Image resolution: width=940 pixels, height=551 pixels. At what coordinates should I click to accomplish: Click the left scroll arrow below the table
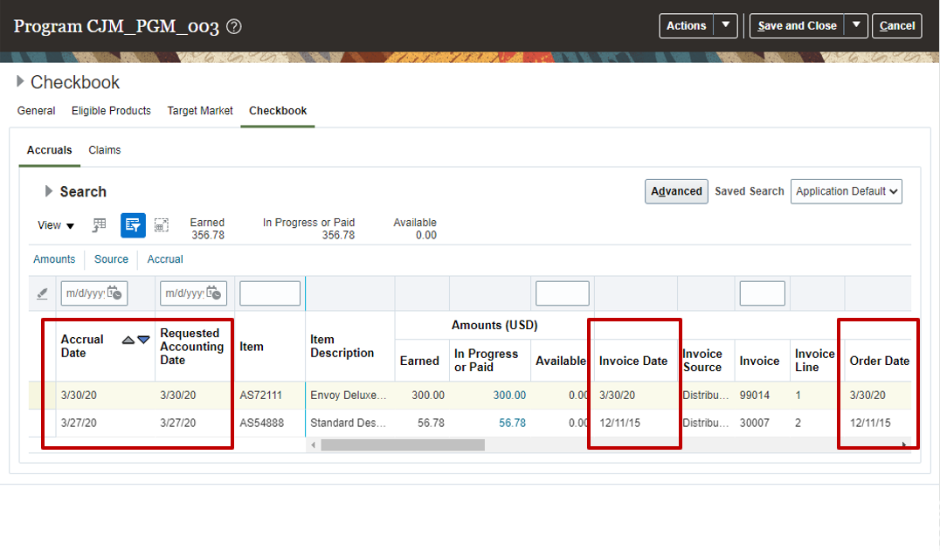click(313, 444)
